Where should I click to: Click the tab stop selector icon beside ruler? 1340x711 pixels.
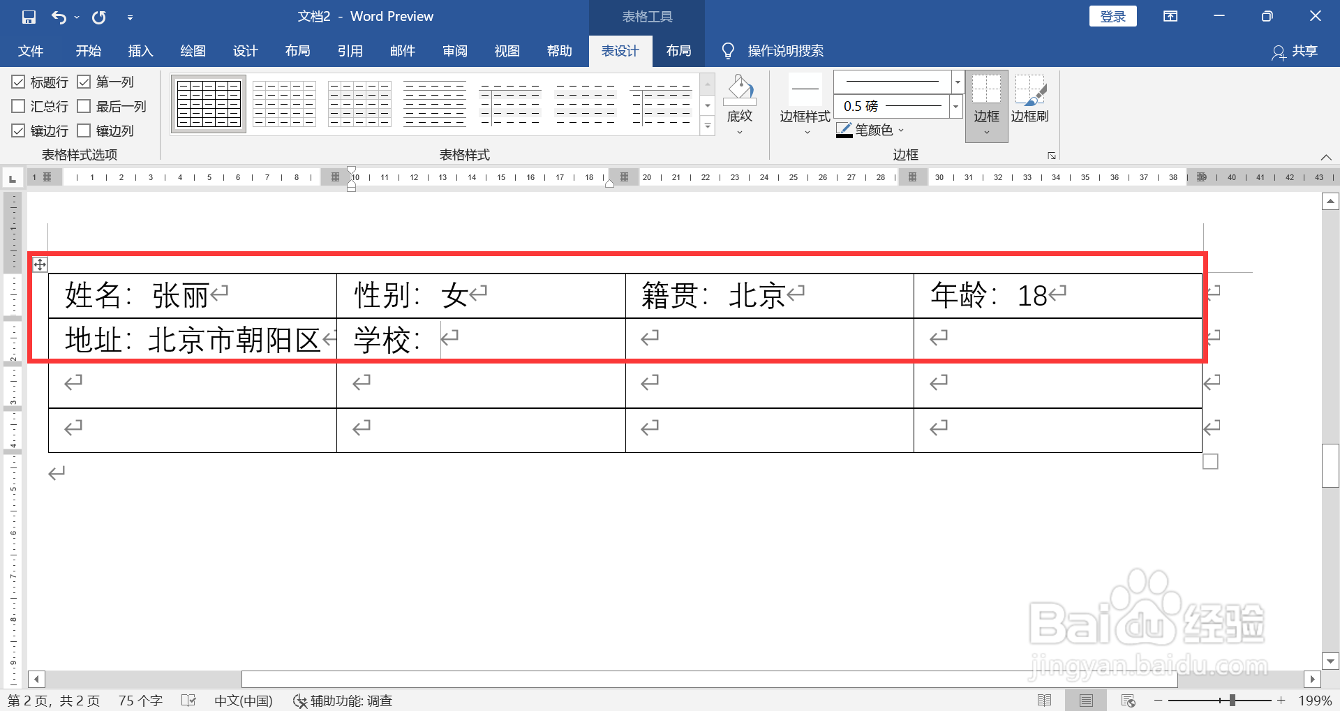click(x=13, y=178)
